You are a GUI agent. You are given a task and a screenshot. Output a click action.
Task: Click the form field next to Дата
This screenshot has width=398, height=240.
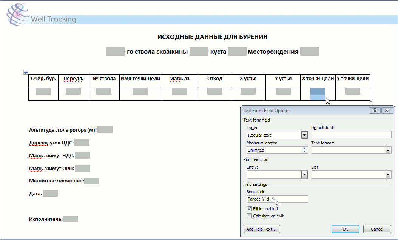[50, 193]
